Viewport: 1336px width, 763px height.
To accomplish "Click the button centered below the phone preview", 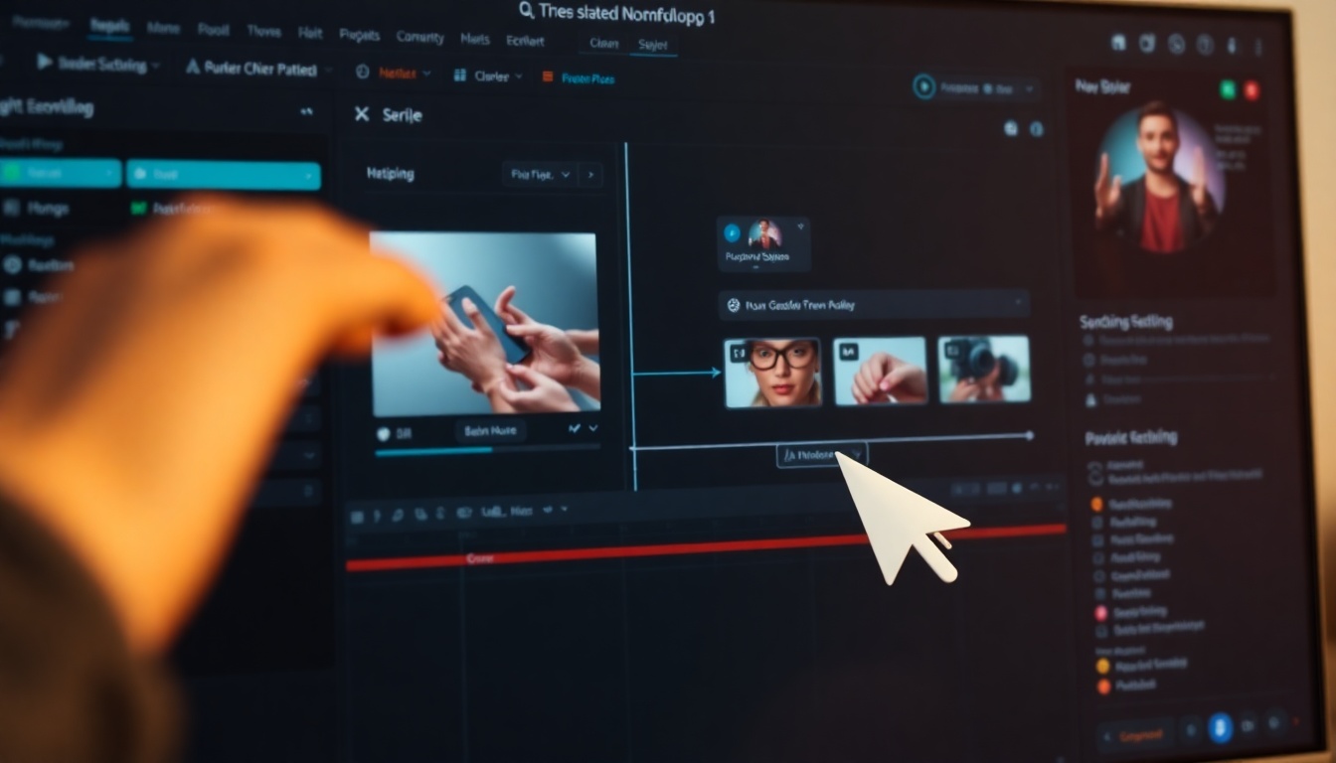I will tap(490, 431).
